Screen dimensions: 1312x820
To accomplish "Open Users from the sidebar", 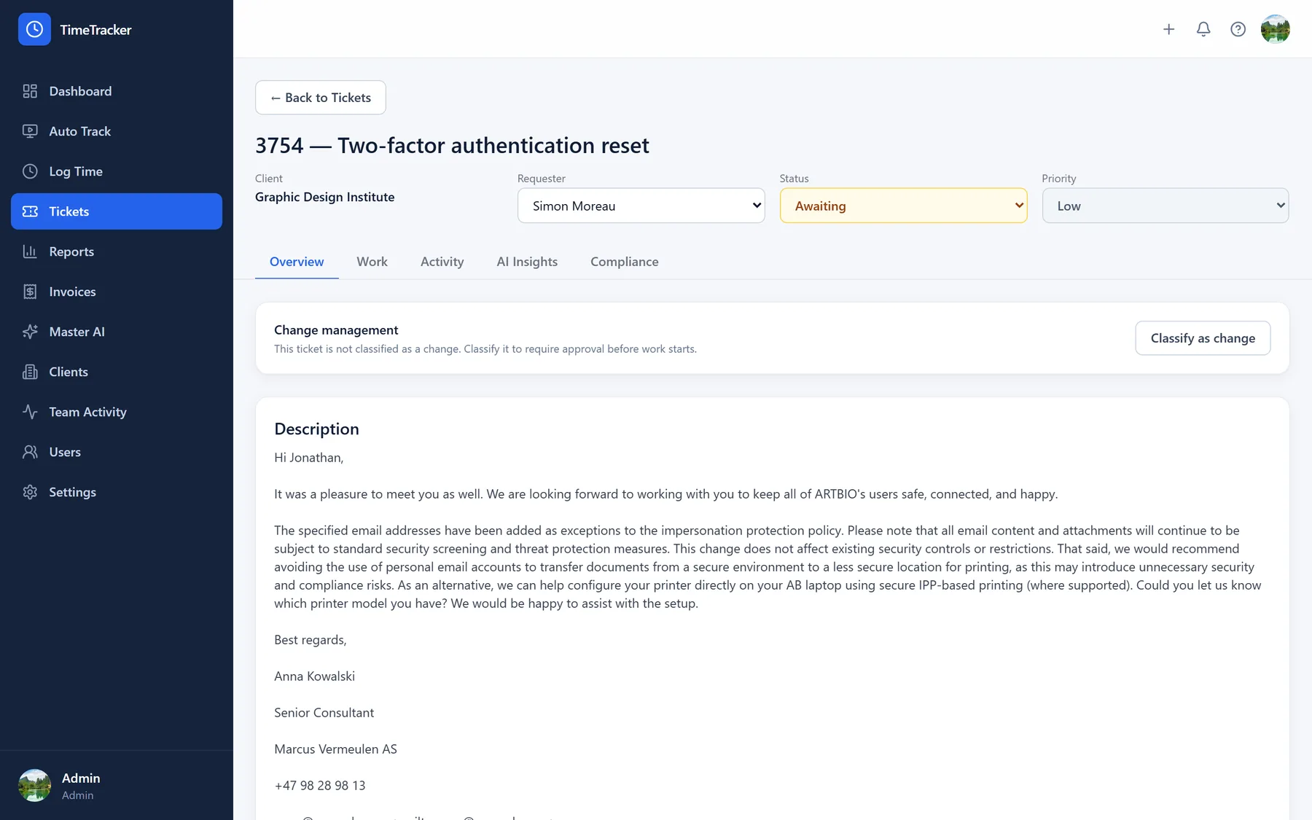I will tap(117, 452).
